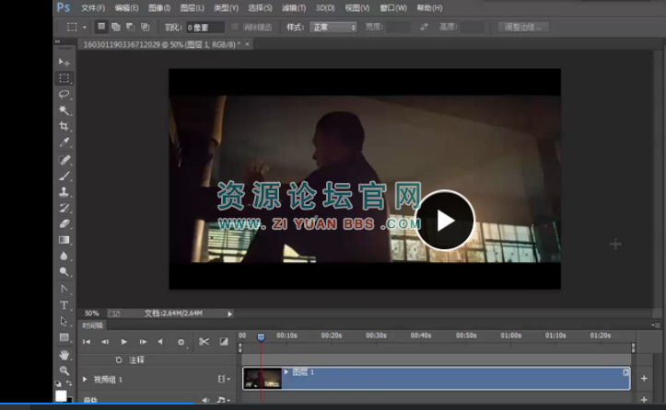This screenshot has width=666, height=410.
Task: Select the Gradient tool
Action: pyautogui.click(x=64, y=240)
